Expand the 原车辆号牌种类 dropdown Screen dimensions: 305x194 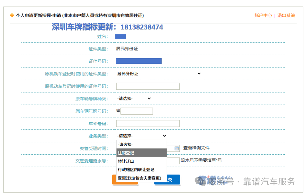[134, 98]
